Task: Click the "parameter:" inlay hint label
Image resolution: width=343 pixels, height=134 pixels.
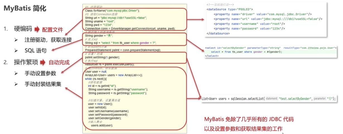Action: [x=320, y=99]
